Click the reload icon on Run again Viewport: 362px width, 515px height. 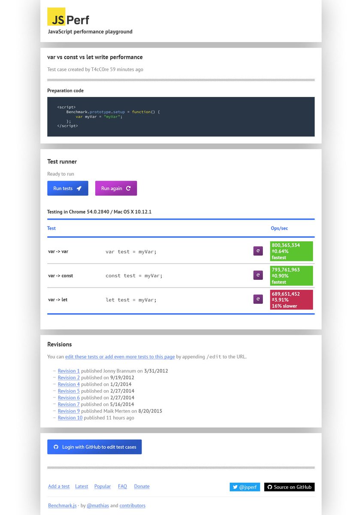point(128,188)
